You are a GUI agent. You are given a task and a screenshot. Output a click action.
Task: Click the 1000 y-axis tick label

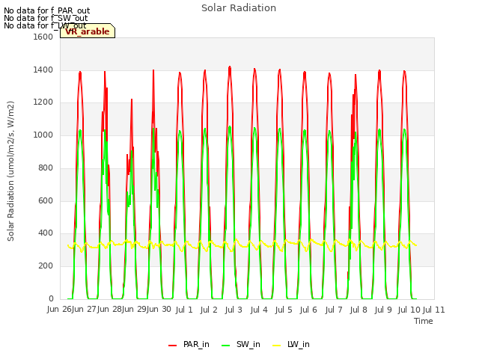pyautogui.click(x=43, y=135)
